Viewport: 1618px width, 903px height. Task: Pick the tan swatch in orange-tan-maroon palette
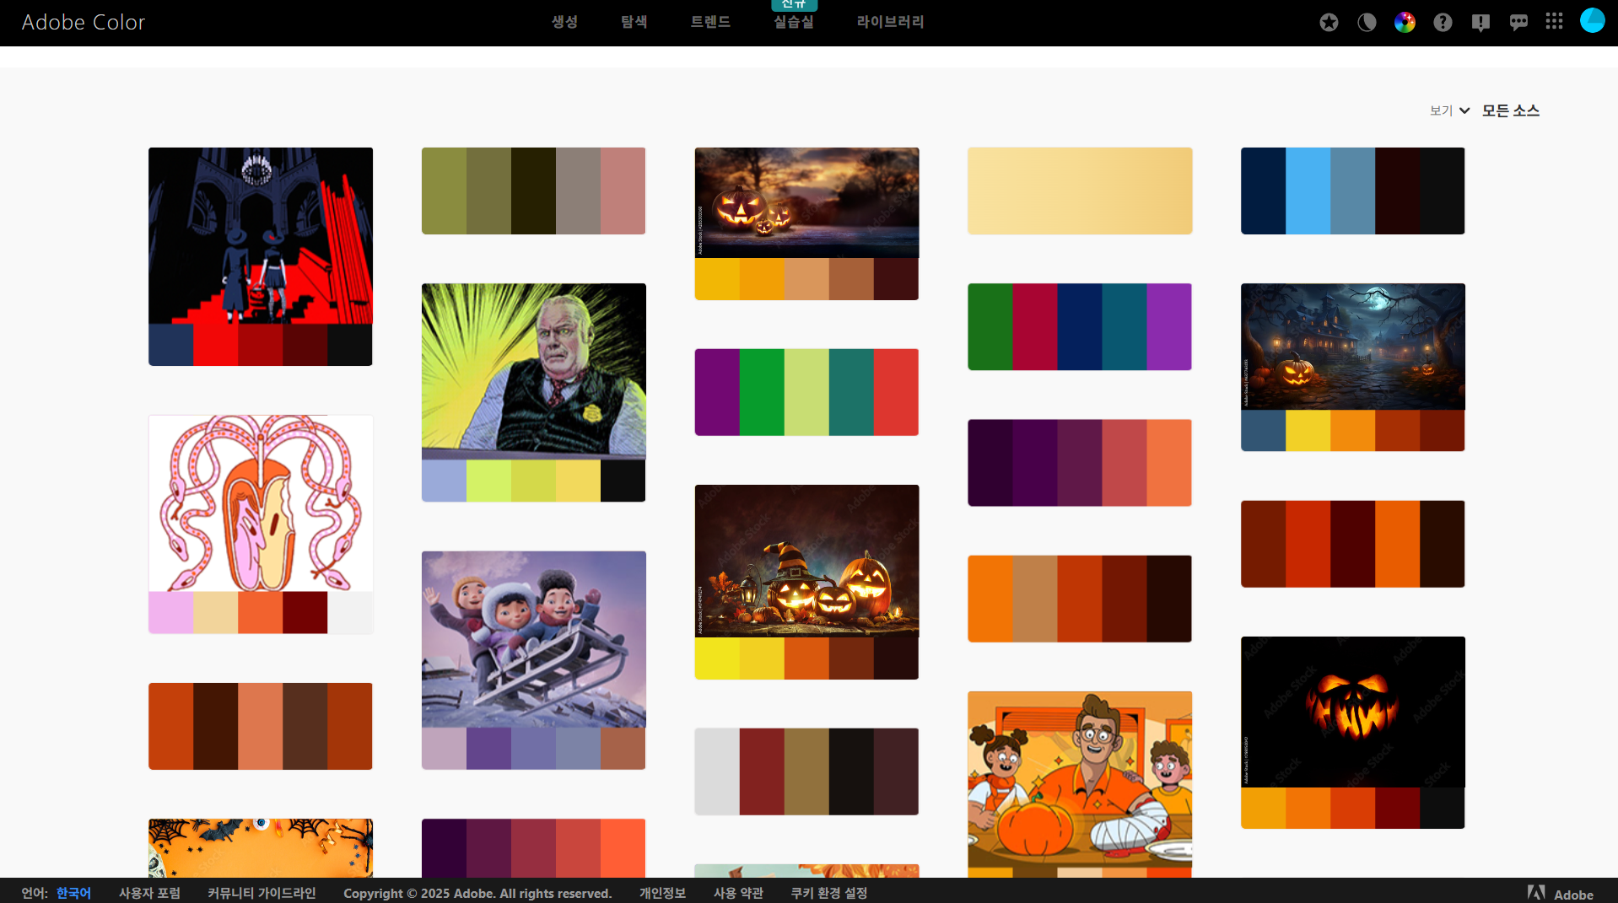1035,599
